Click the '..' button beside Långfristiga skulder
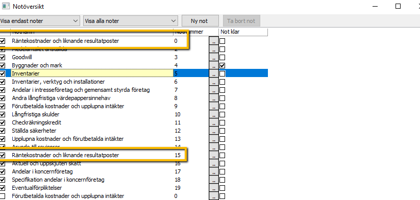 tap(213, 115)
